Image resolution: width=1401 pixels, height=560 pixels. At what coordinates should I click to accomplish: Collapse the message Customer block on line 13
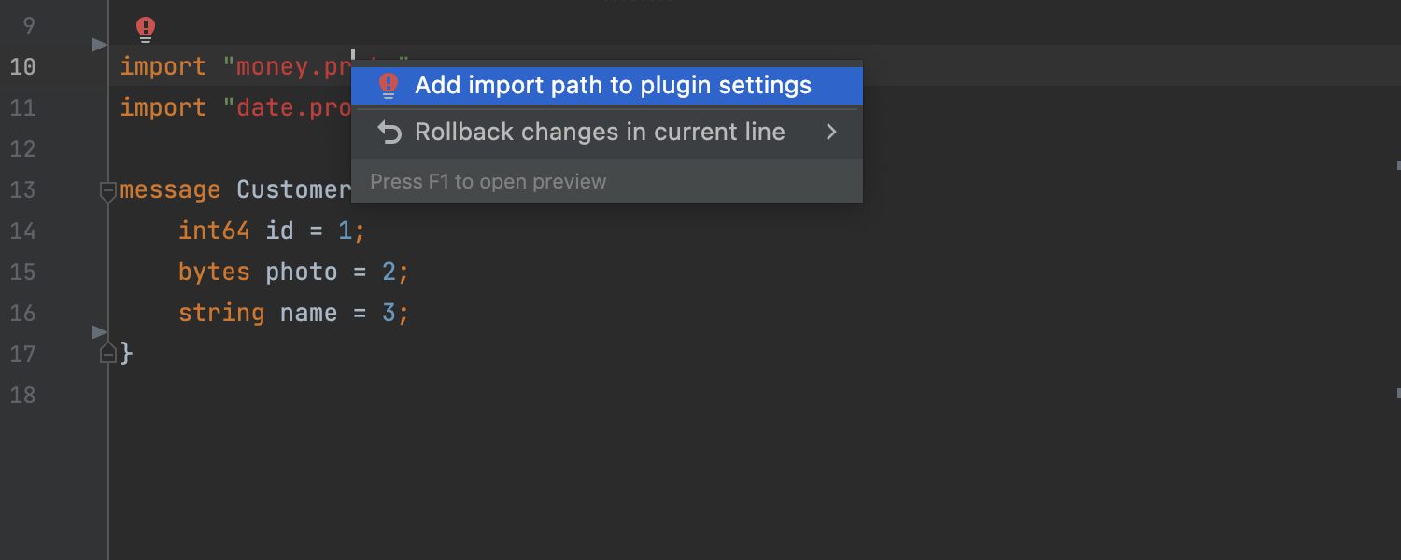pos(108,191)
